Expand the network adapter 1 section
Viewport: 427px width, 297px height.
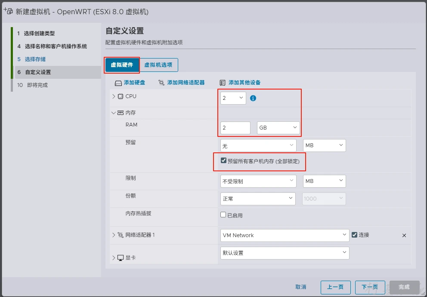point(114,235)
